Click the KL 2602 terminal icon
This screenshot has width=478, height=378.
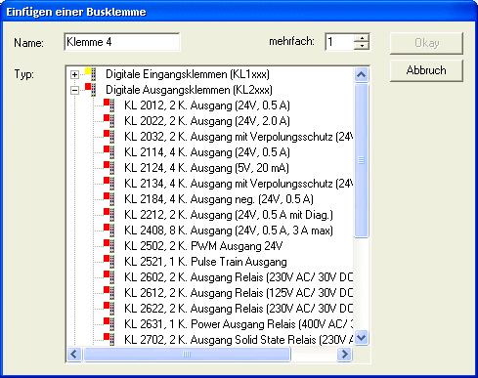click(109, 277)
